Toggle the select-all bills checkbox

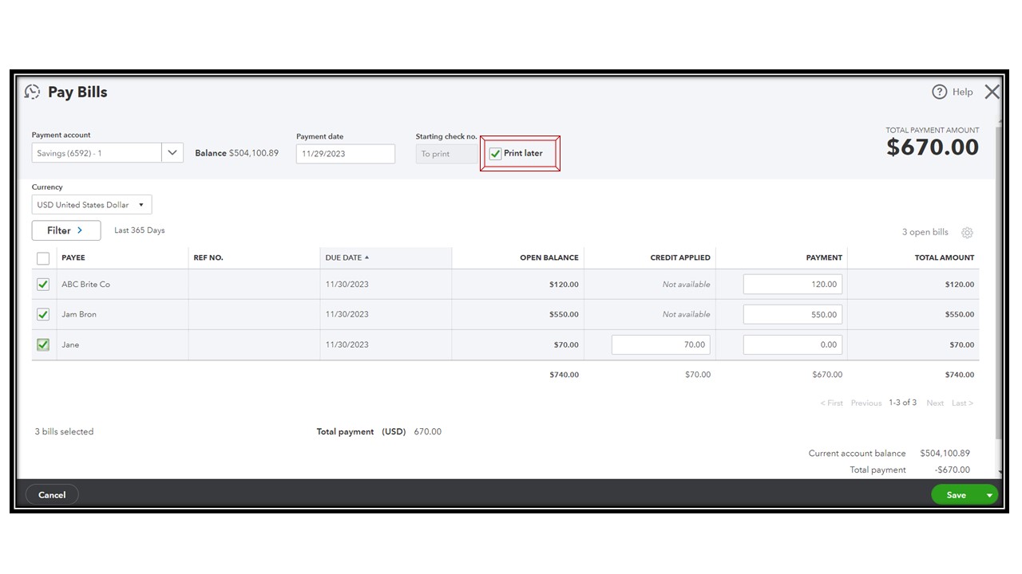point(42,258)
